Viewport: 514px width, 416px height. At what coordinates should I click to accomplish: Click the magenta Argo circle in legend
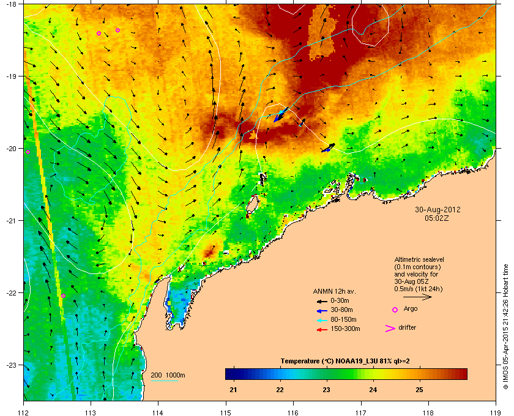(395, 310)
